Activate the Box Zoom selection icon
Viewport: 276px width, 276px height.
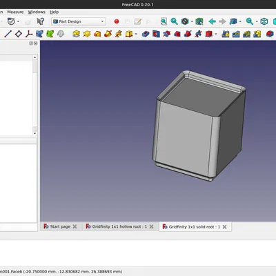199,21
